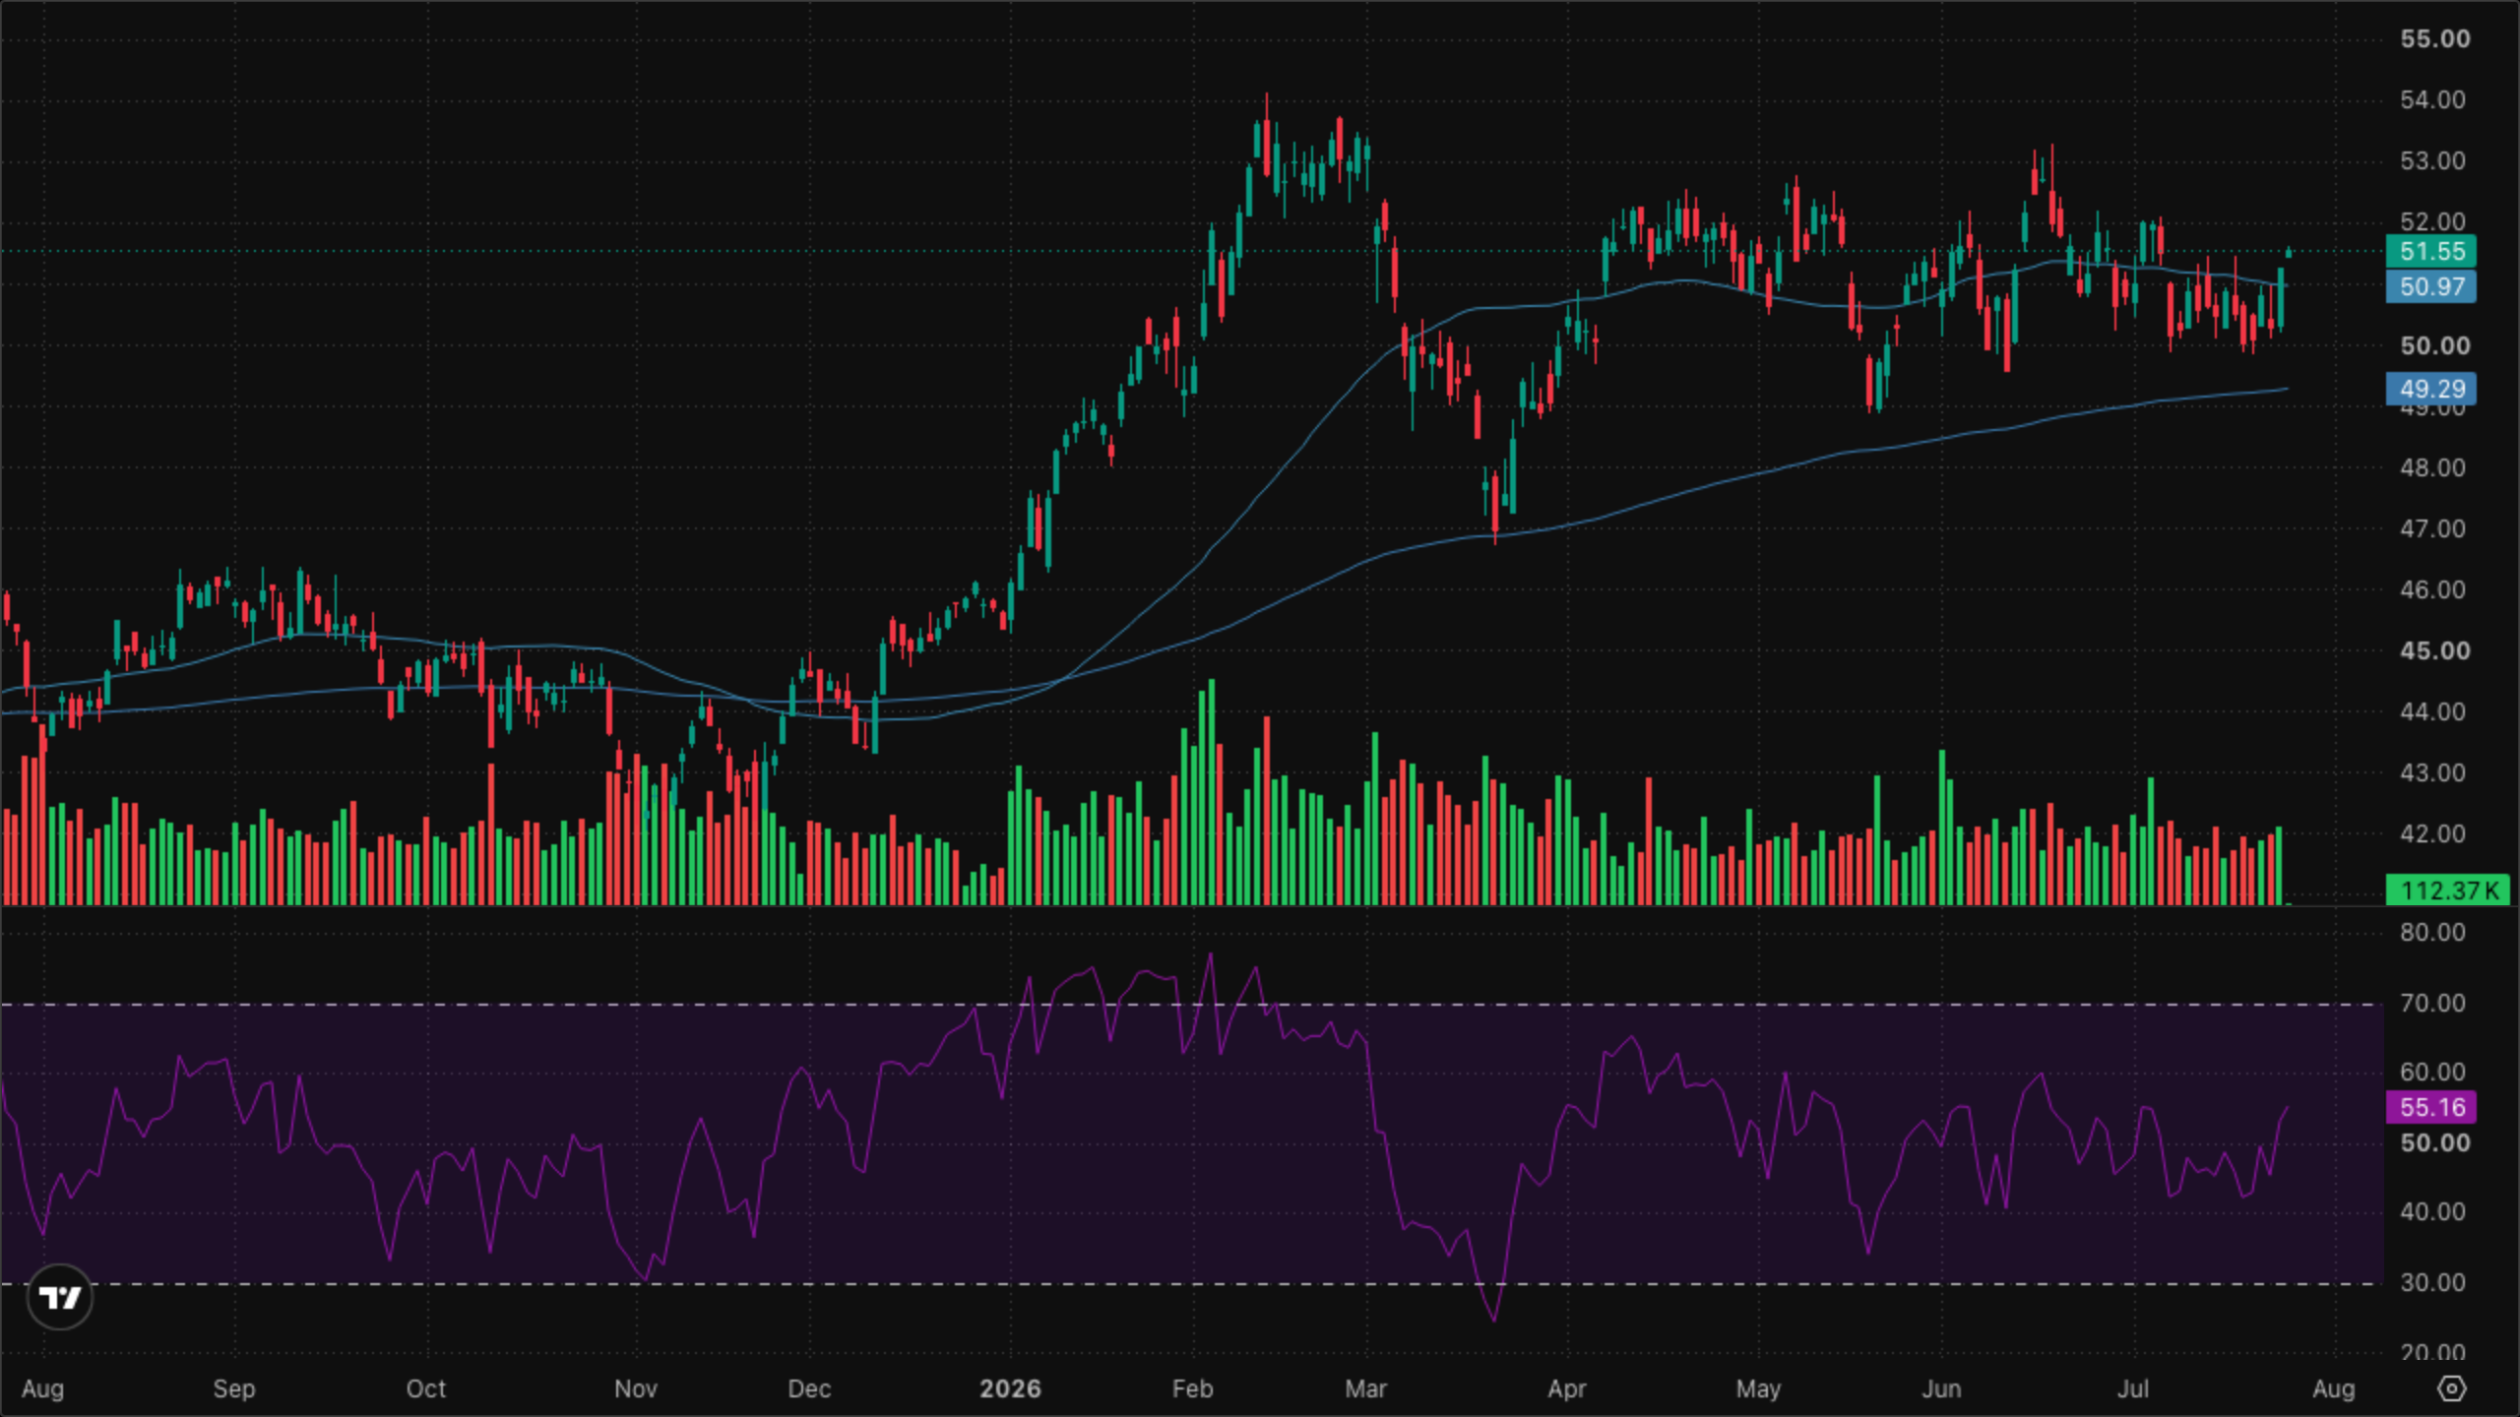Open chart settings hexagon icon
Viewport: 2520px width, 1417px height.
2451,1388
